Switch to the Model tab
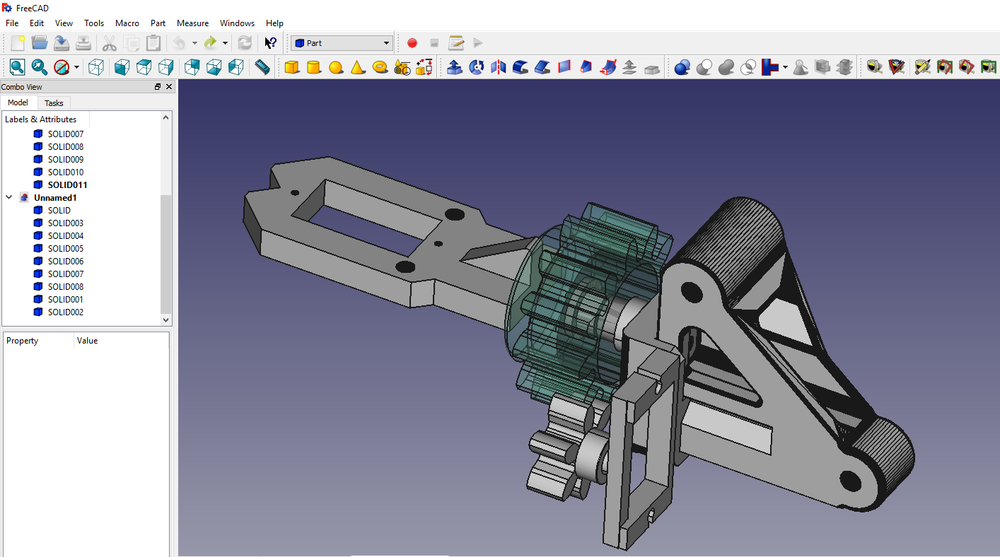The width and height of the screenshot is (1000, 557). click(x=18, y=102)
